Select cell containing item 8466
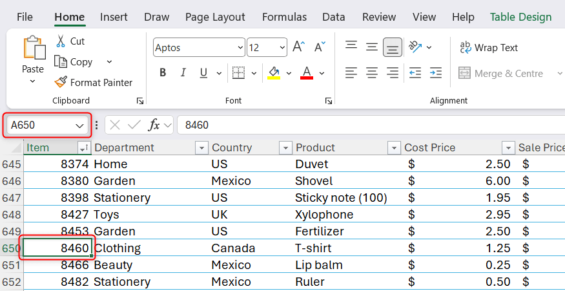Viewport: 565px width, 291px height. [57, 265]
